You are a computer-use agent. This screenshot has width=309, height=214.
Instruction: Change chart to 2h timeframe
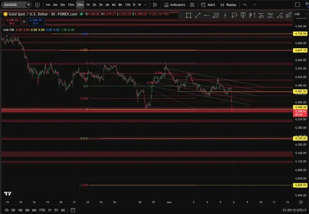[94, 5]
